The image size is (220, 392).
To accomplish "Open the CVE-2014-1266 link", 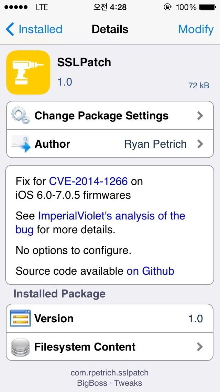I will click(x=88, y=181).
